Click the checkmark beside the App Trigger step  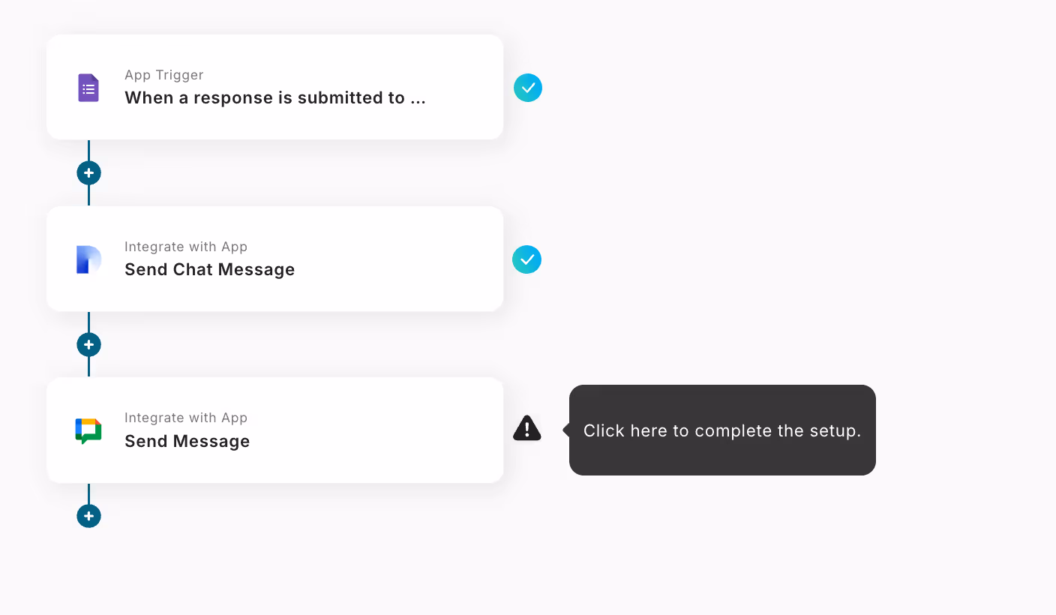528,88
